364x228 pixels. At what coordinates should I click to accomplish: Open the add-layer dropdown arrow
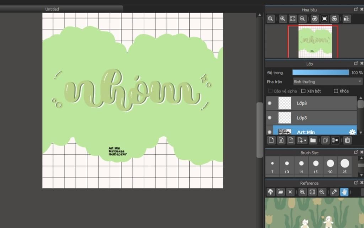(x=305, y=140)
